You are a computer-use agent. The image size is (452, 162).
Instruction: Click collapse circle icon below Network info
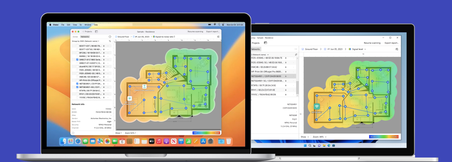click(x=73, y=133)
